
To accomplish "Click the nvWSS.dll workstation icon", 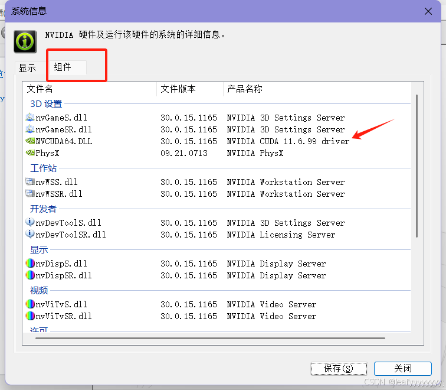I will (x=30, y=182).
